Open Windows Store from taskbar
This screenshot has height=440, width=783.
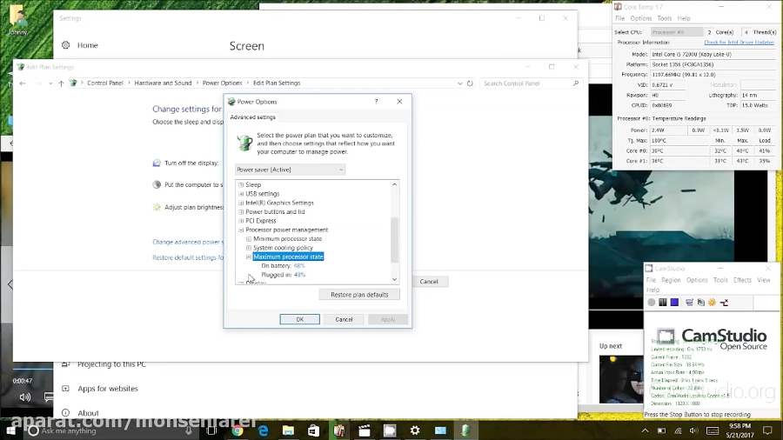(313, 430)
